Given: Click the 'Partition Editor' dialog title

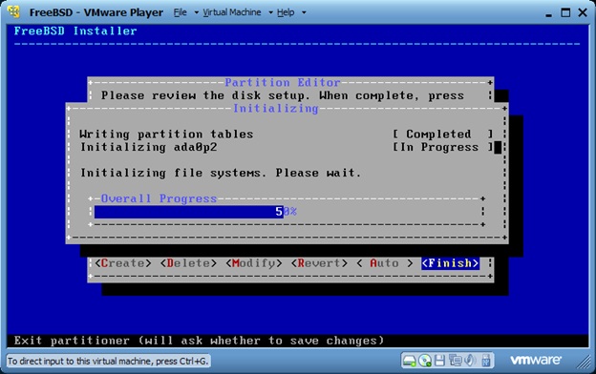Looking at the screenshot, I should (283, 82).
